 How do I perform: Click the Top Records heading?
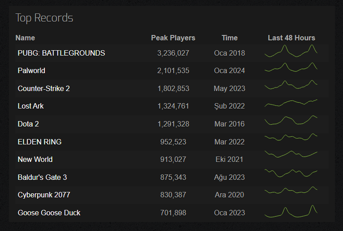pyautogui.click(x=44, y=18)
